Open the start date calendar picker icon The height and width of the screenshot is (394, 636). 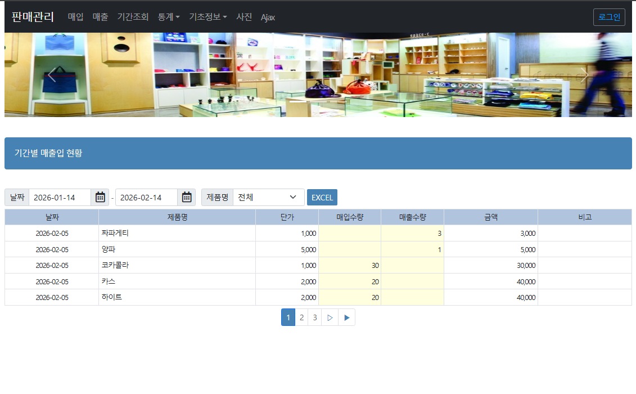pyautogui.click(x=100, y=197)
